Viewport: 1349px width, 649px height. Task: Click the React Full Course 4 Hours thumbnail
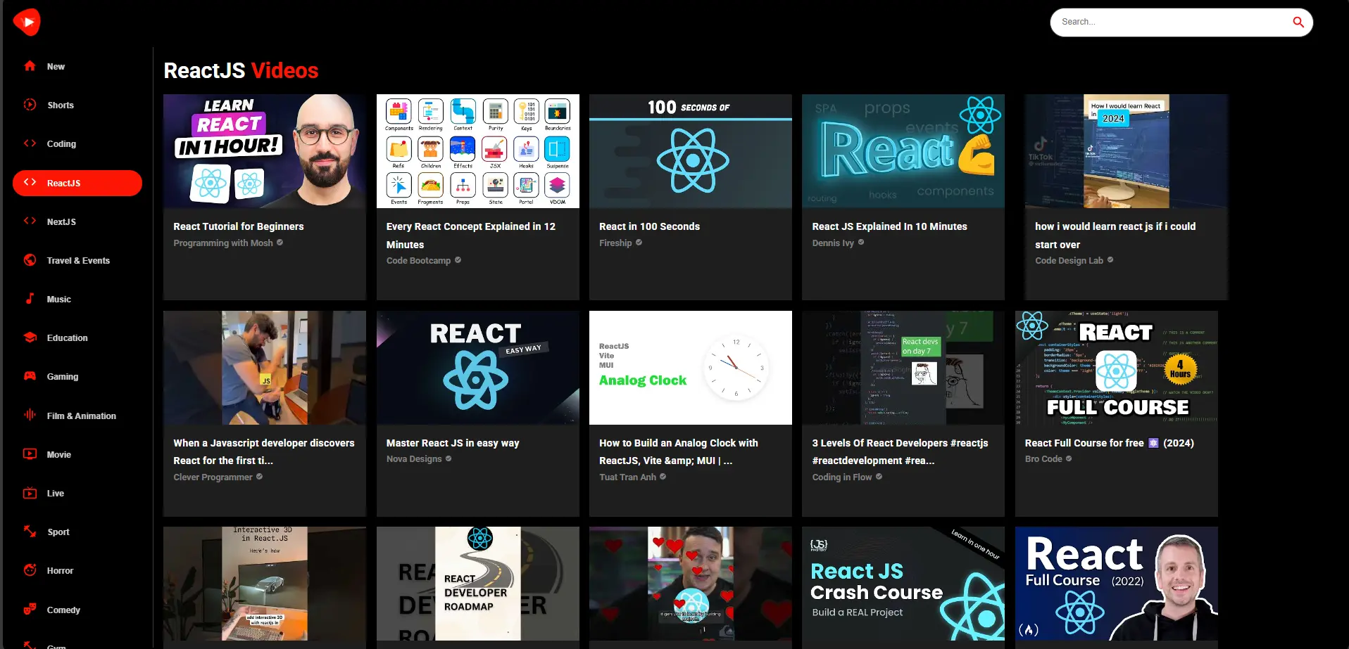click(x=1117, y=368)
